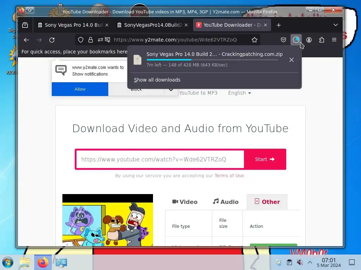
Task: Click the Firefox View icon in tab bar
Action: [x=25, y=25]
